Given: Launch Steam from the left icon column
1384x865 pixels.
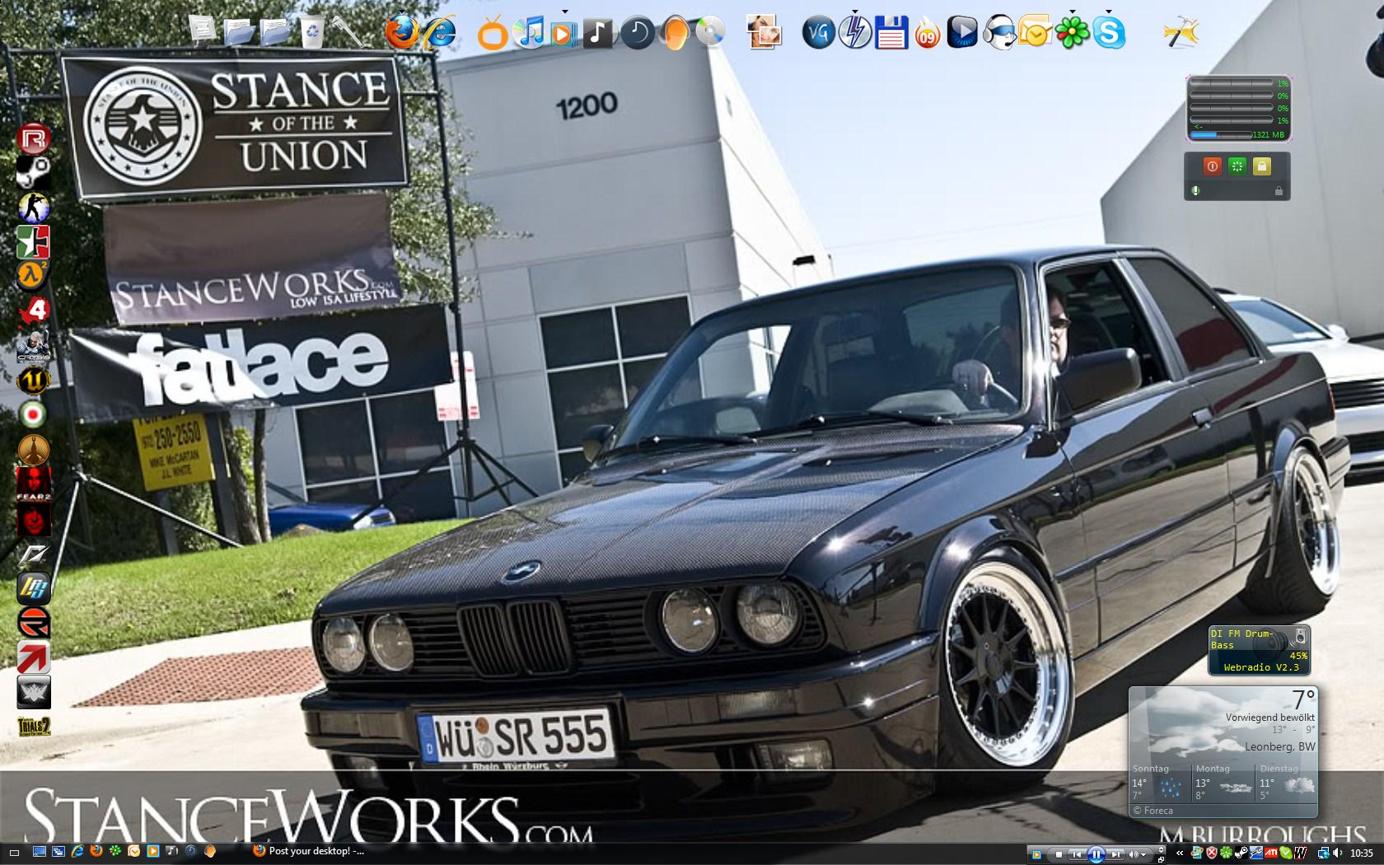Looking at the screenshot, I should click(x=34, y=173).
